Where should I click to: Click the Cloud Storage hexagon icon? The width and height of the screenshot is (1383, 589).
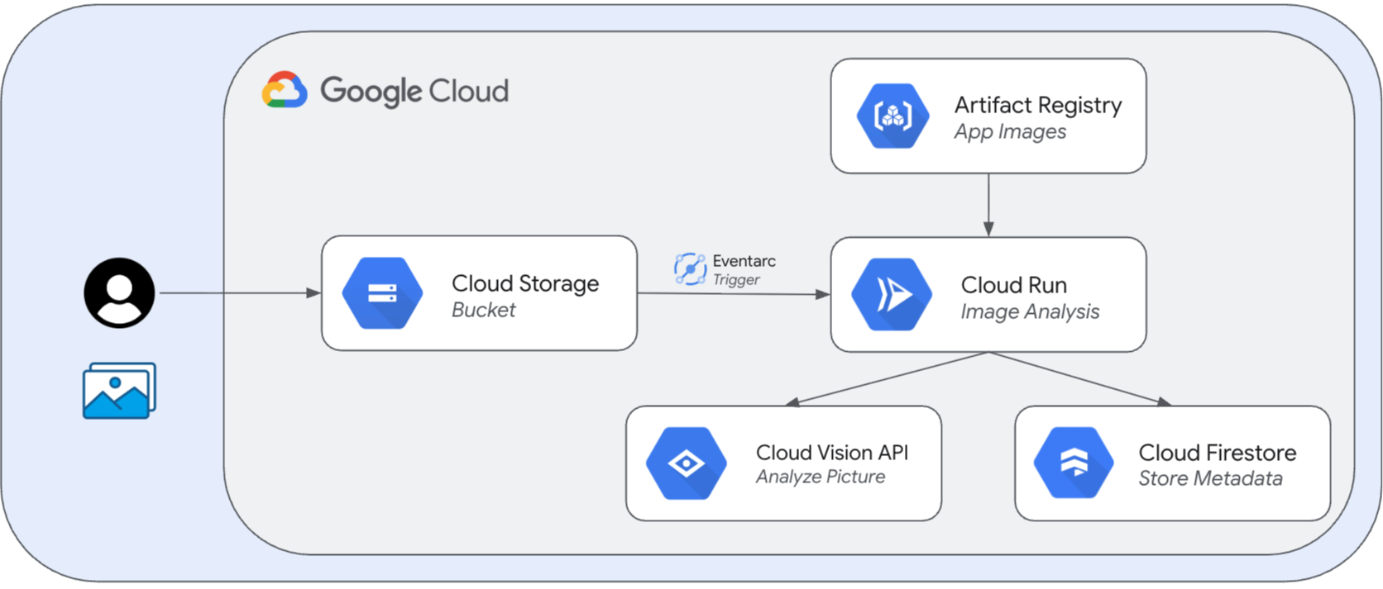pos(382,293)
